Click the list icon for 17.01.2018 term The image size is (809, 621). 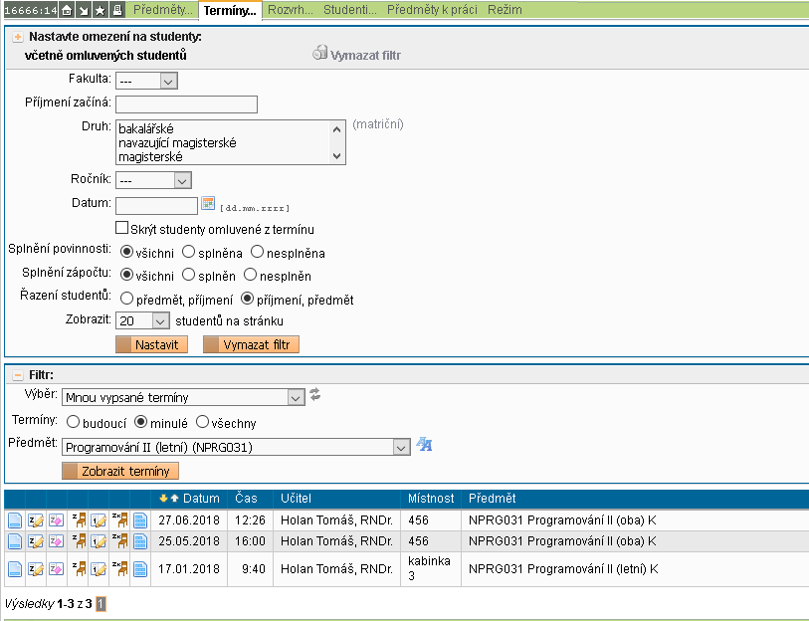tap(139, 569)
